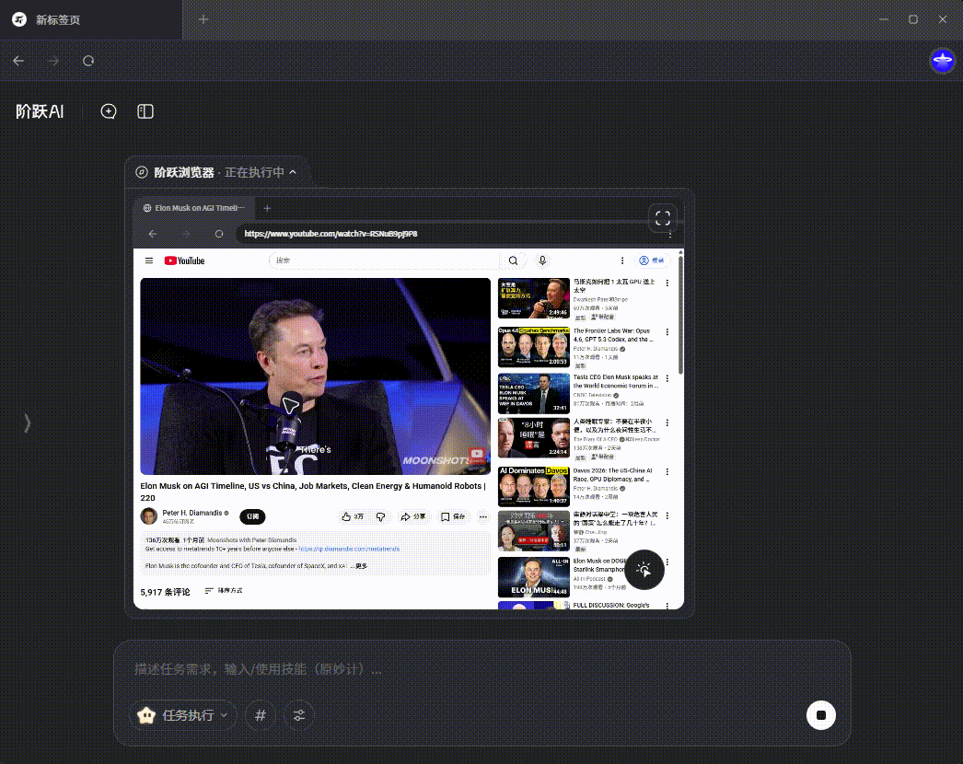Click the embedded browser back arrow
Screen dimensions: 963x764
(153, 234)
